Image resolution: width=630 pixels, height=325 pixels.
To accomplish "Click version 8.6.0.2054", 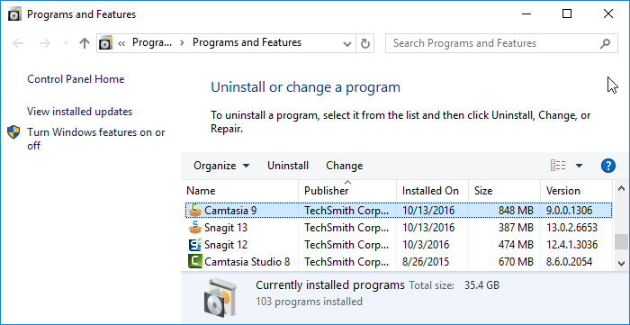I will click(x=570, y=262).
